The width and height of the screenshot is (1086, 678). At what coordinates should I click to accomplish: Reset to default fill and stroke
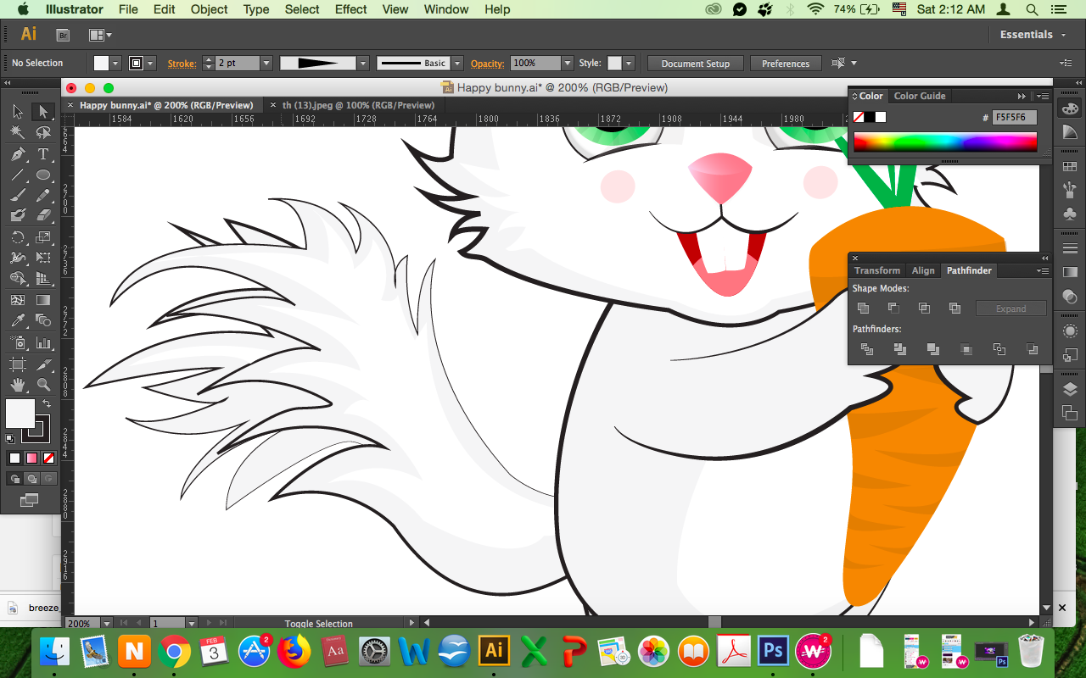10,439
